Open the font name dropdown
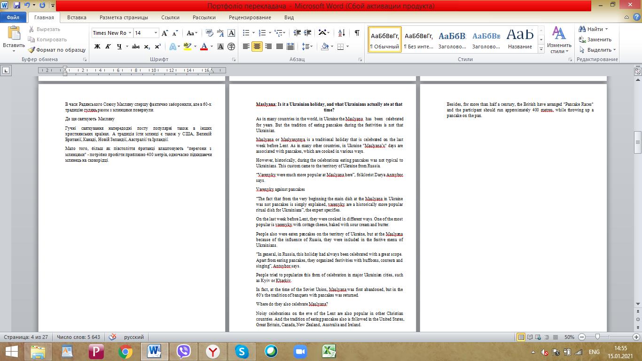The width and height of the screenshot is (642, 361). click(x=129, y=33)
